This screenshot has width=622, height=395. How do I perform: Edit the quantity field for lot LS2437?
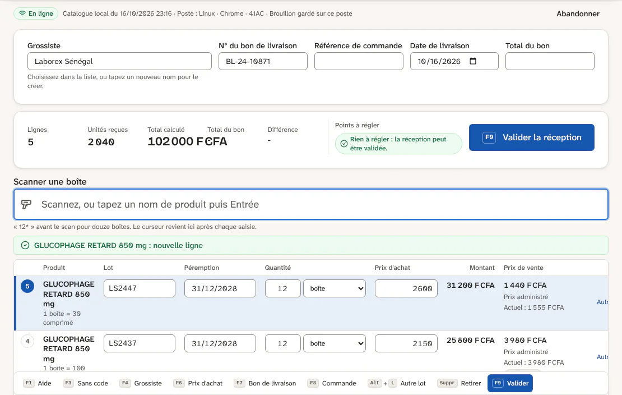(283, 343)
